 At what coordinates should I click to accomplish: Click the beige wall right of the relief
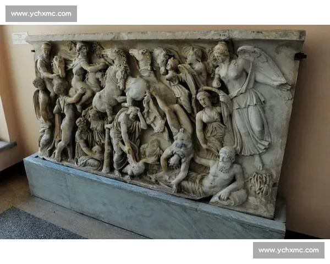coord(313,137)
